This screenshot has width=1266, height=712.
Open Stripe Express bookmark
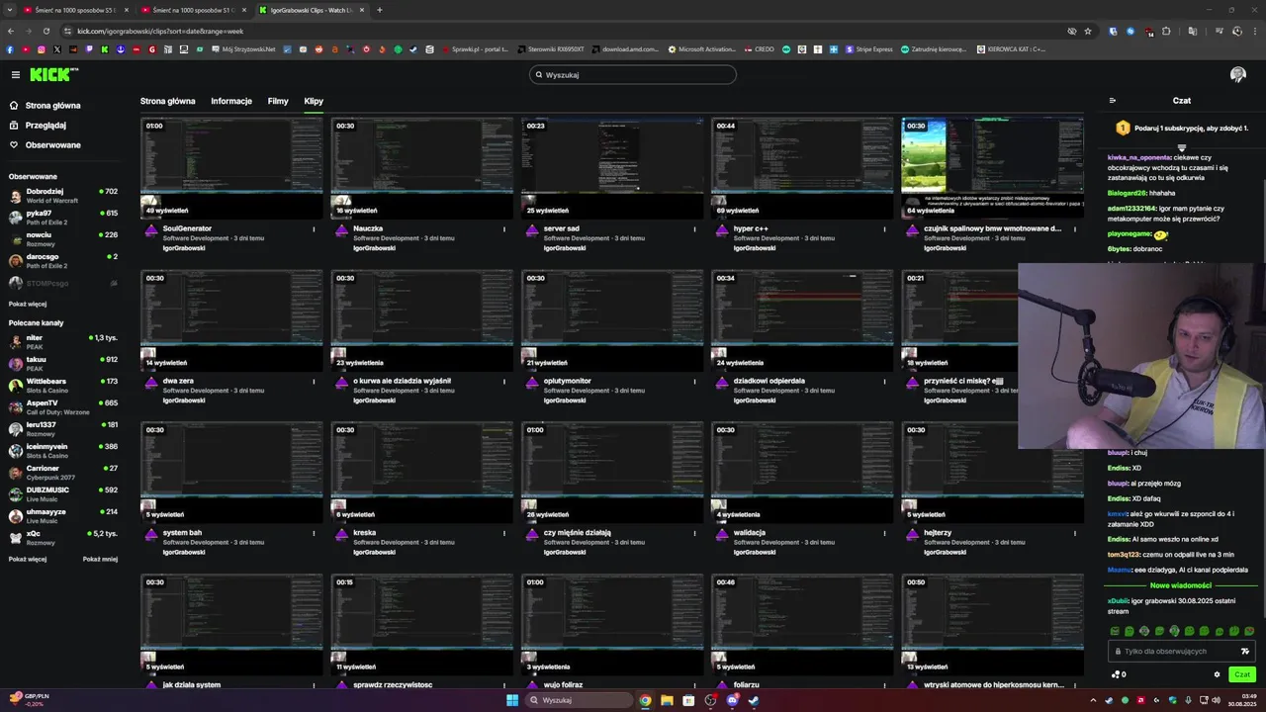(x=867, y=48)
